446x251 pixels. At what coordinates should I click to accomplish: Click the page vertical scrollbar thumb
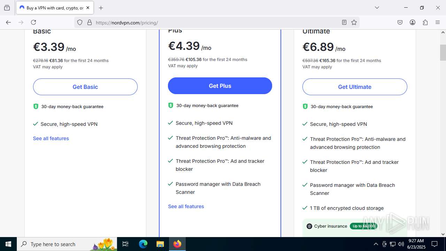pos(443,52)
